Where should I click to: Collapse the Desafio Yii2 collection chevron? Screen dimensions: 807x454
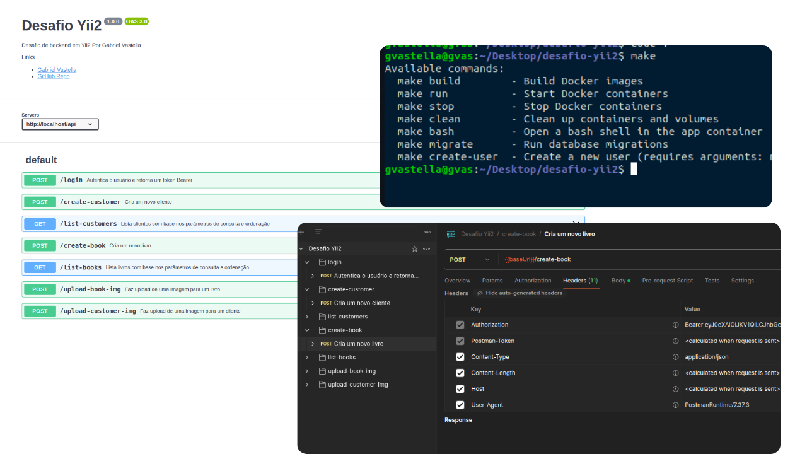coord(301,248)
